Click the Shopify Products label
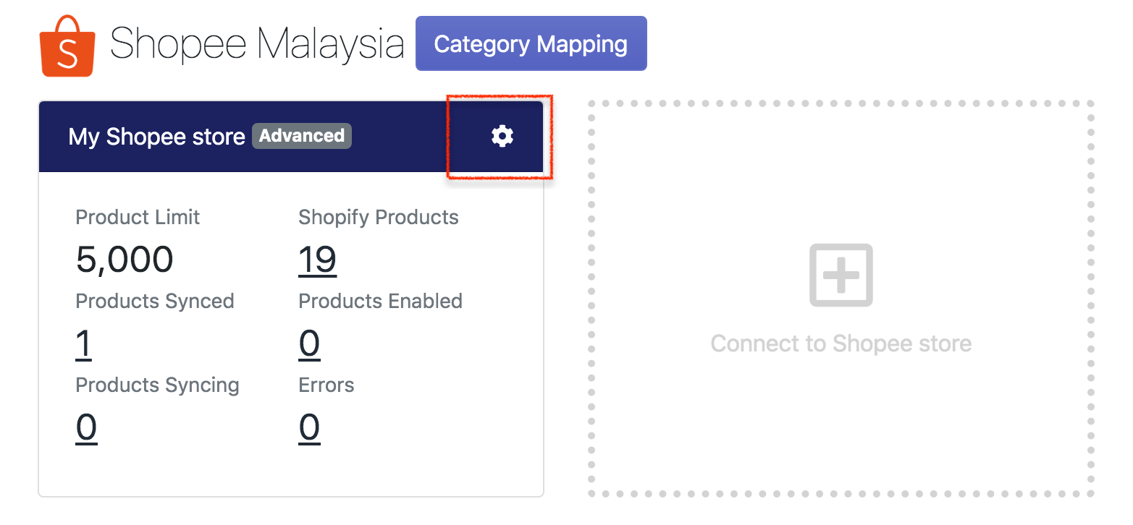This screenshot has width=1133, height=525. pyautogui.click(x=379, y=218)
